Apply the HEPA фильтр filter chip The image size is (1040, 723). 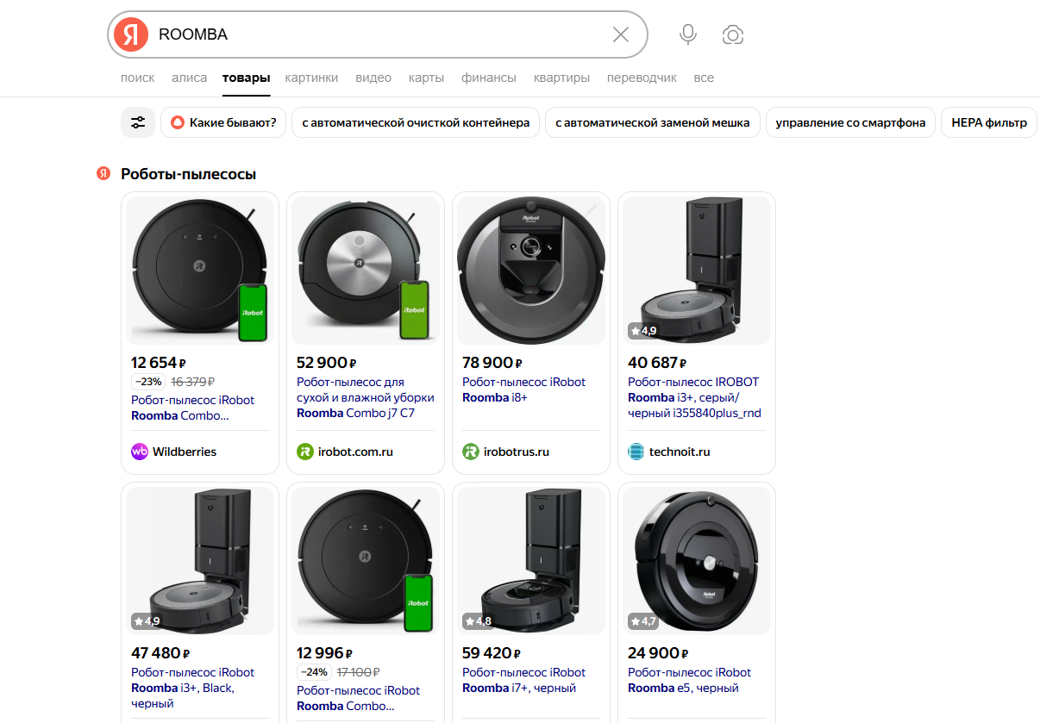[x=989, y=122]
